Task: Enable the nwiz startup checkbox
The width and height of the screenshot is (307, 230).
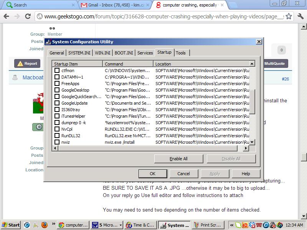Action: [57, 142]
